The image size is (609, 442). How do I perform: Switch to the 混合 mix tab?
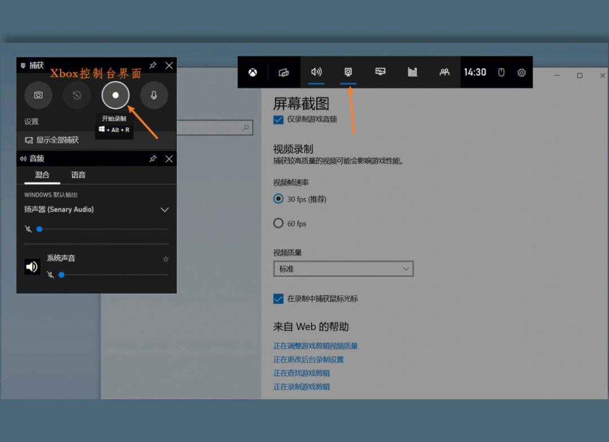(x=42, y=175)
